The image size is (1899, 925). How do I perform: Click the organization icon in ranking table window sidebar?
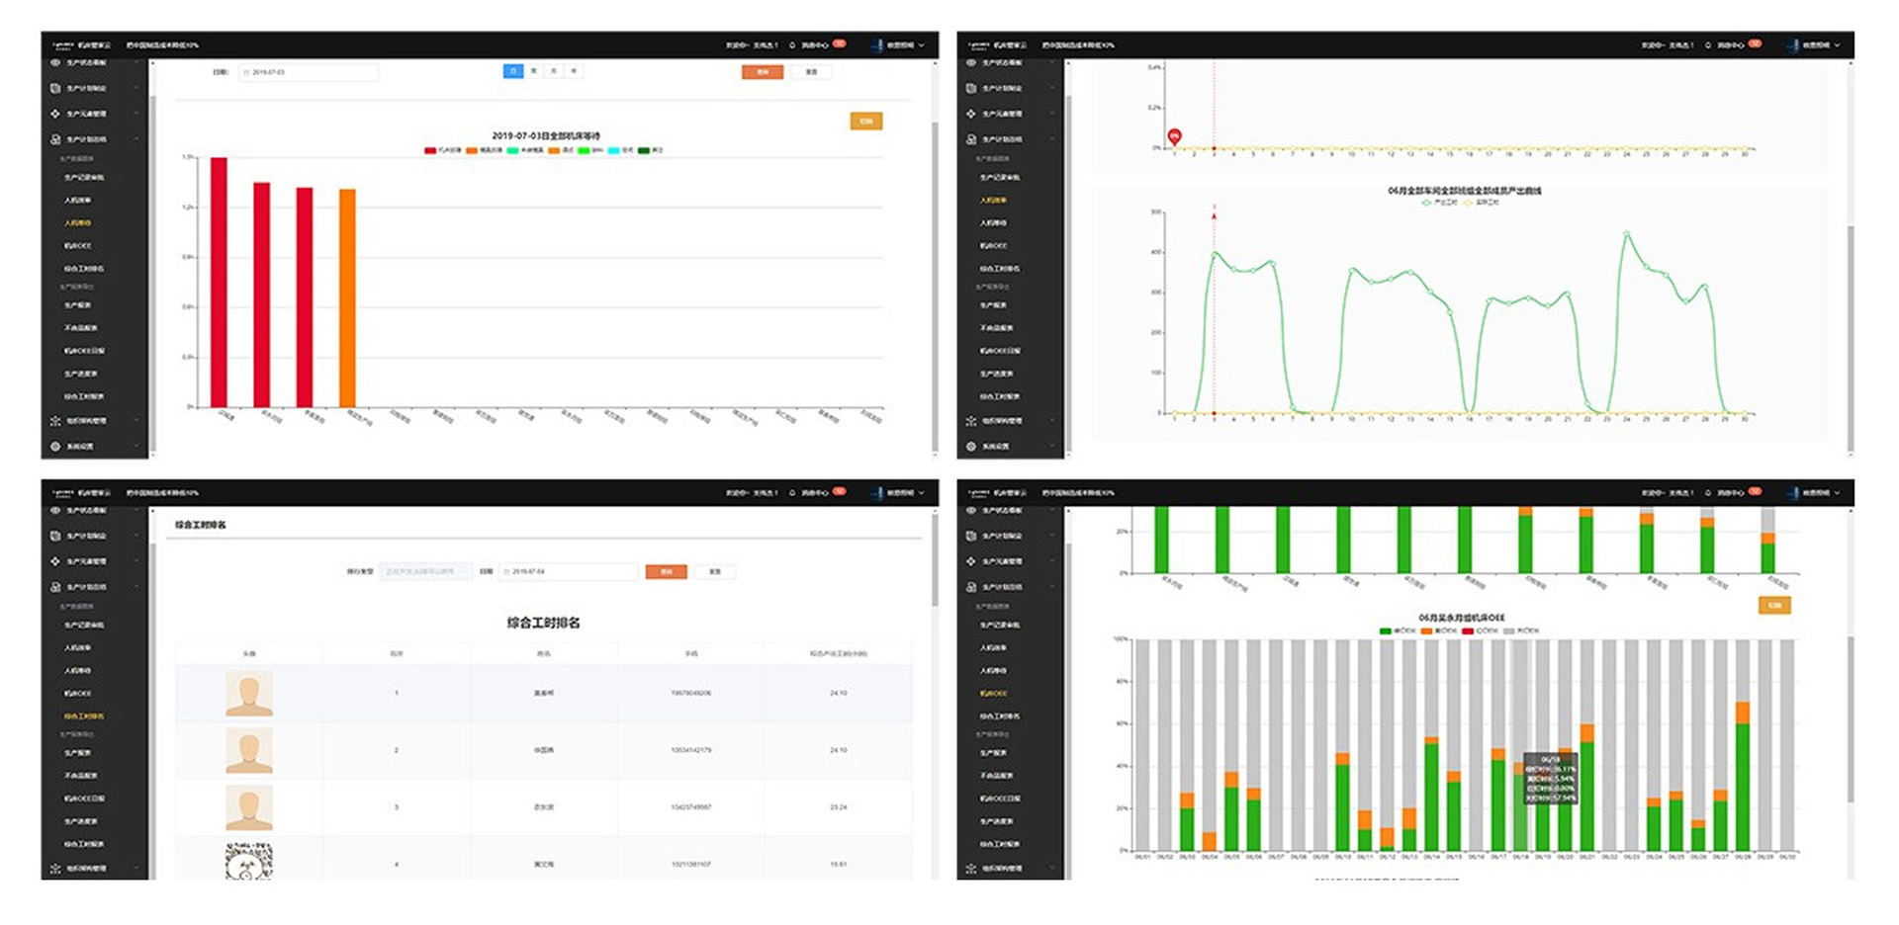(x=55, y=869)
